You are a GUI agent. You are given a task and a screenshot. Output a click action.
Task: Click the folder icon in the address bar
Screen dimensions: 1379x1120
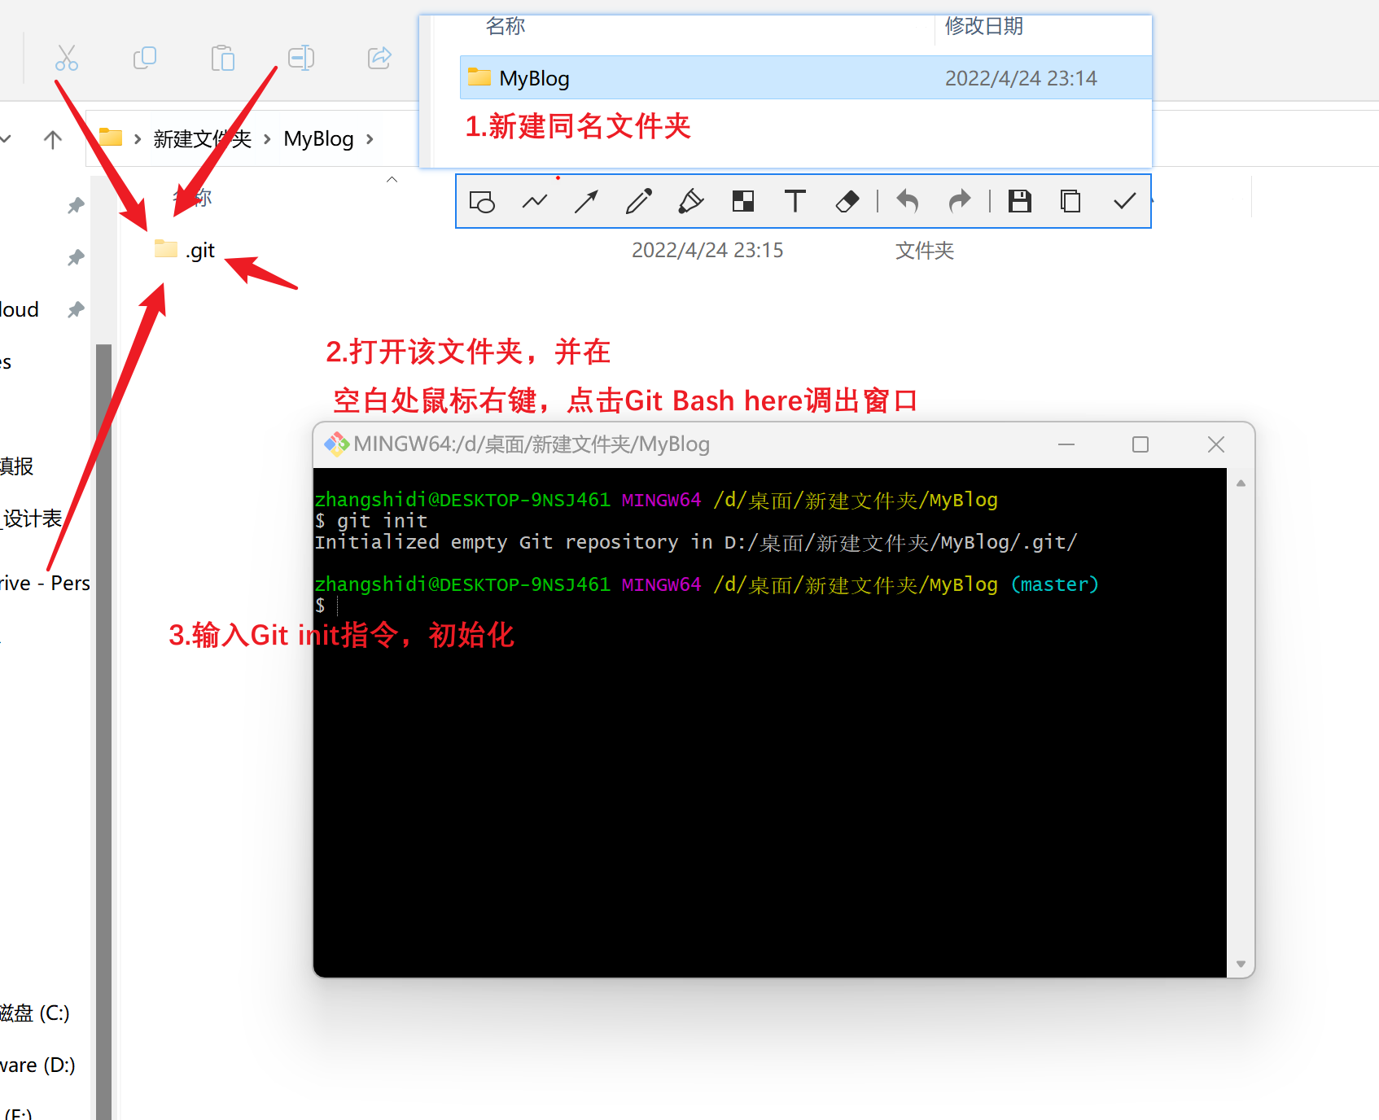click(x=110, y=138)
